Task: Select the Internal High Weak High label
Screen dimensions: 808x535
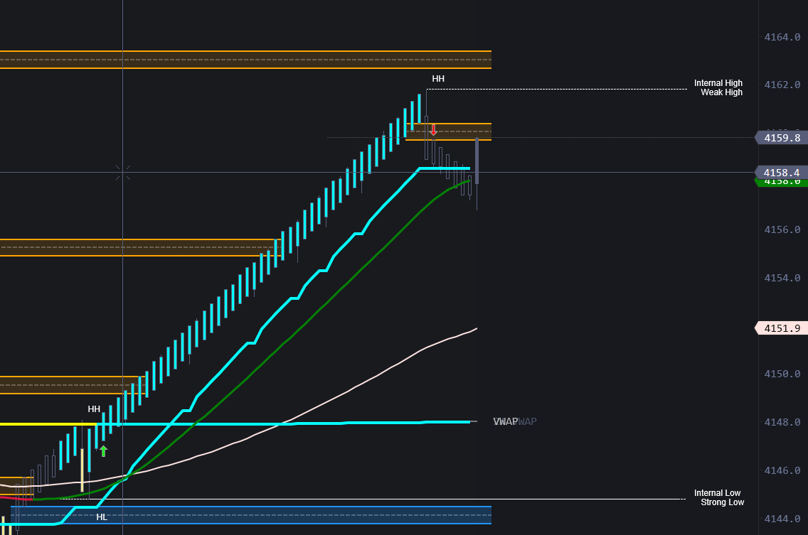Action: 718,88
